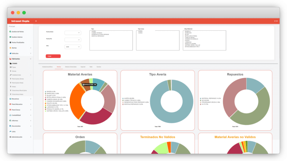Toggle CABEZAL/MANO legend entry in Material Averias
Image resolution: width=287 pixels, height=161 pixels.
(x=54, y=99)
